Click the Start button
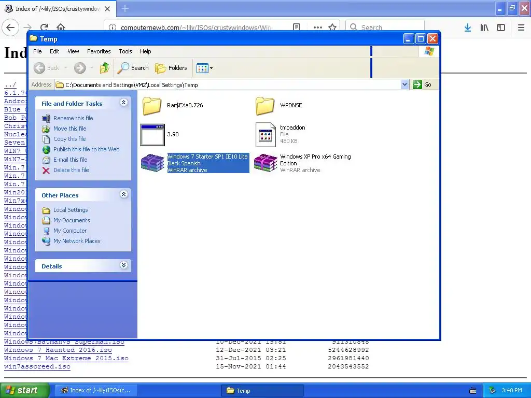 [x=24, y=391]
